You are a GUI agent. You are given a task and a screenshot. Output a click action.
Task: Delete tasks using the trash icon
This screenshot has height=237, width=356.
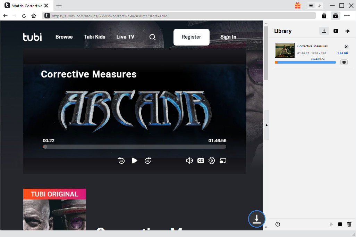349,224
